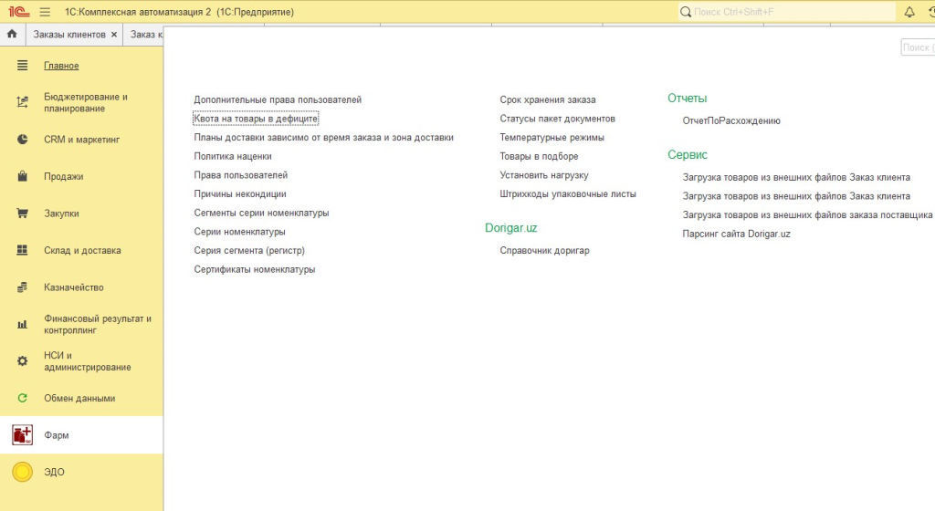This screenshot has width=935, height=511.
Task: Open the CRM и маркетинг pie chart icon
Action: (x=23, y=140)
